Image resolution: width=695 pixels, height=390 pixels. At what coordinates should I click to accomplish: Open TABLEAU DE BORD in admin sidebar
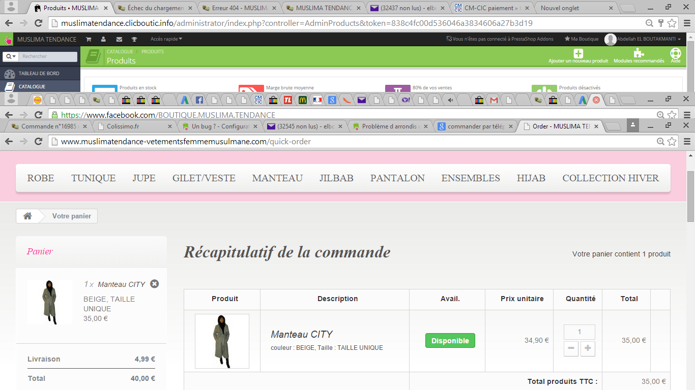pyautogui.click(x=39, y=74)
